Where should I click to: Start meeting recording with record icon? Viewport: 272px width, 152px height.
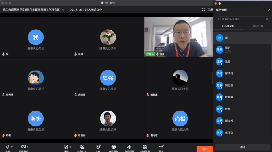[114, 147]
